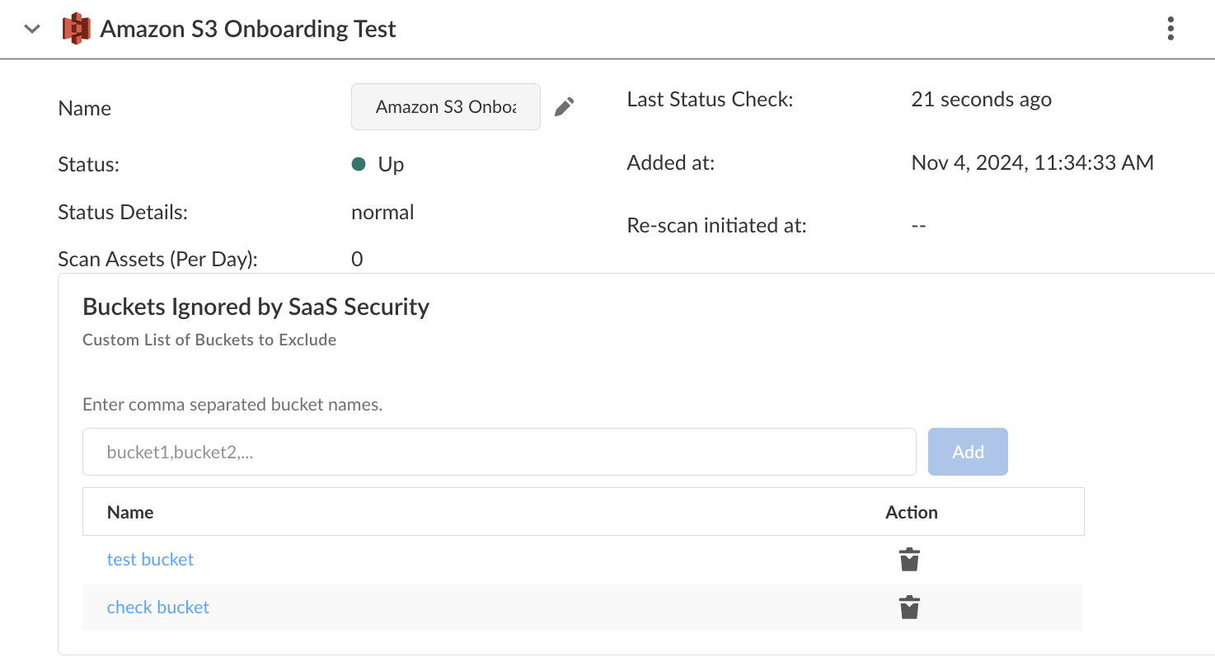1215x671 pixels.
Task: Open the three-dot more options menu
Action: [x=1170, y=29]
